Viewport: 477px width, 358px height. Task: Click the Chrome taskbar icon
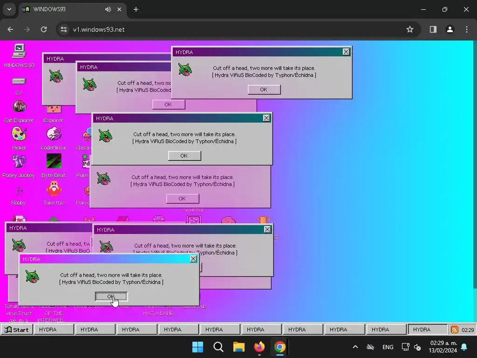click(x=280, y=347)
